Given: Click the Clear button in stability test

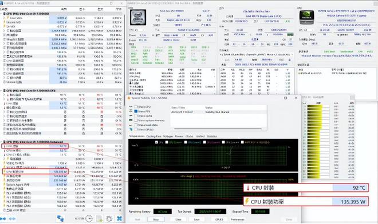Looking at the screenshot, I should click(178, 219).
